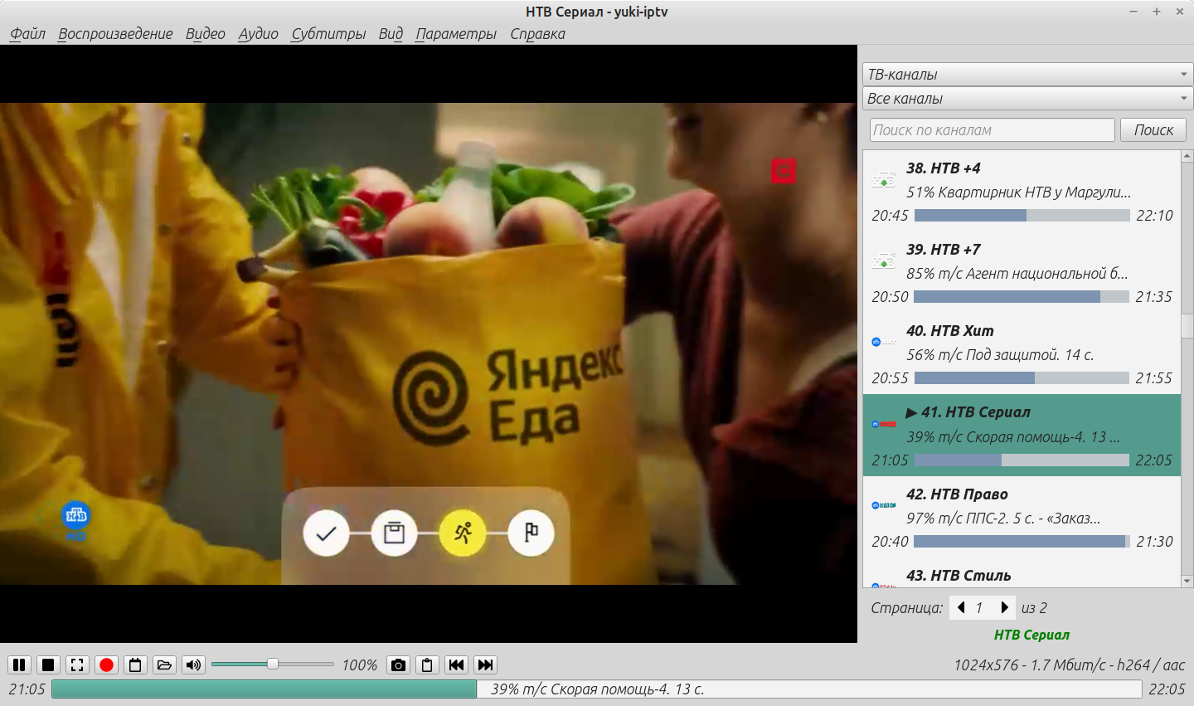The image size is (1194, 706).
Task: Click the Поиск button
Action: tap(1153, 129)
